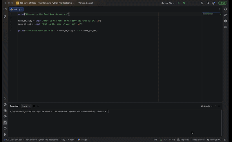
Task: Click the Terminal panel title
Action: click(x=14, y=106)
